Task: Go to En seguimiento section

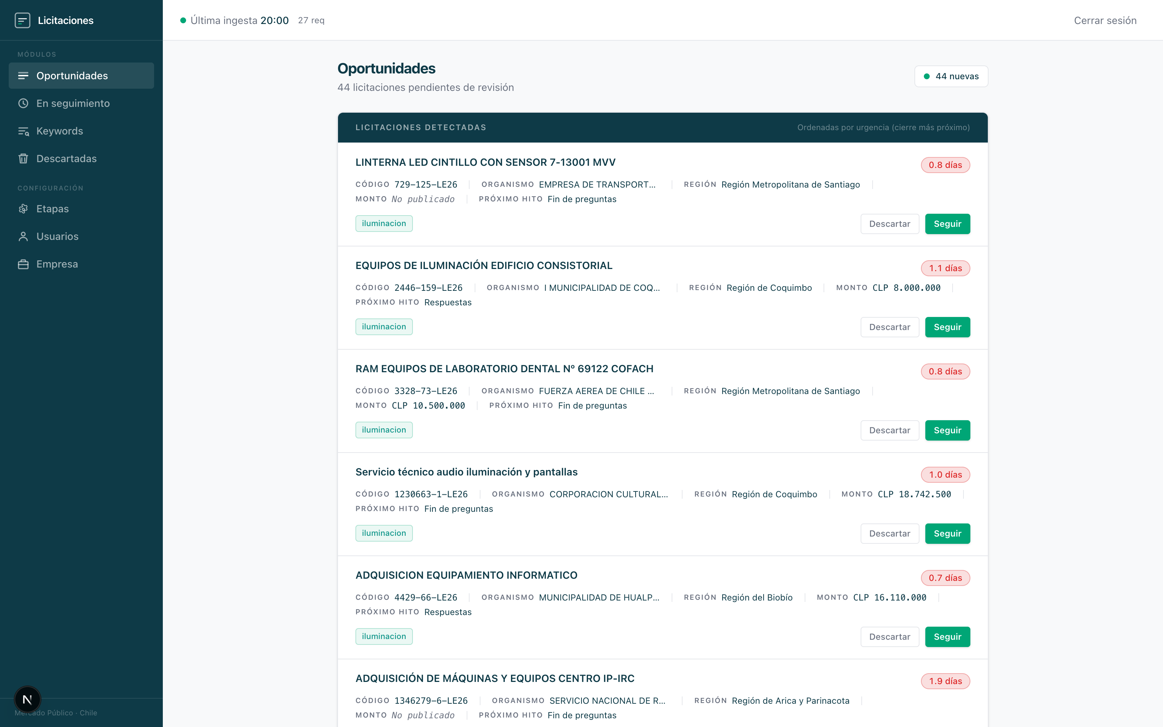Action: pyautogui.click(x=81, y=103)
